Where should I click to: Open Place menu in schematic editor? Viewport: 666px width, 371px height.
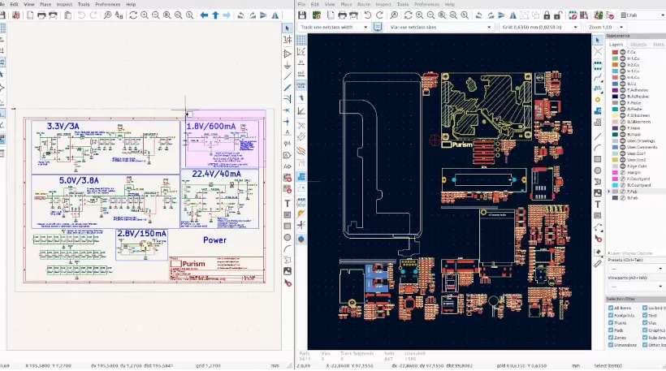45,4
